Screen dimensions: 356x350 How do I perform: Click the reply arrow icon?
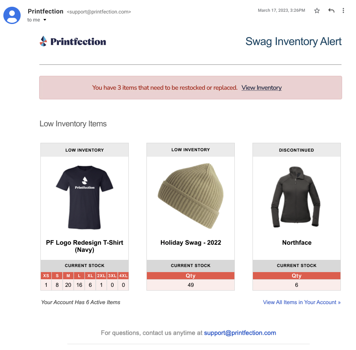[331, 11]
